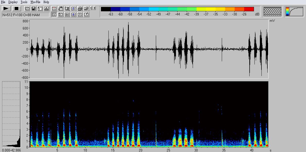This screenshot has height=152, width=306.
Task: Click the right arrow scroll button
Action: (x=95, y=8)
